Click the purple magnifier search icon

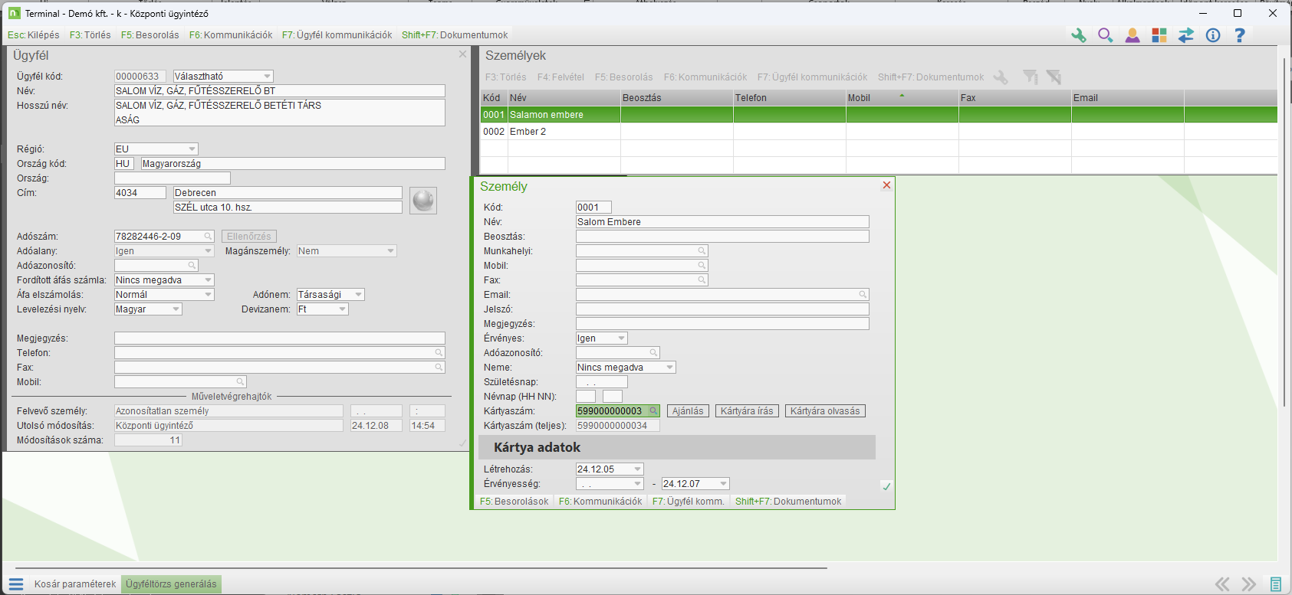(1105, 35)
